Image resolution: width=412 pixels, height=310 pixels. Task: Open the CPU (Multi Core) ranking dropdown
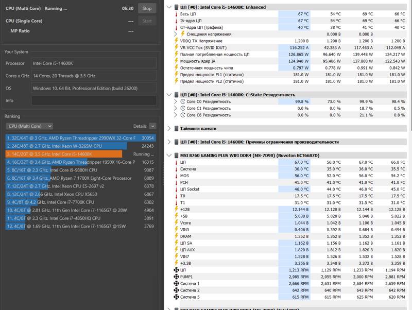click(x=29, y=126)
